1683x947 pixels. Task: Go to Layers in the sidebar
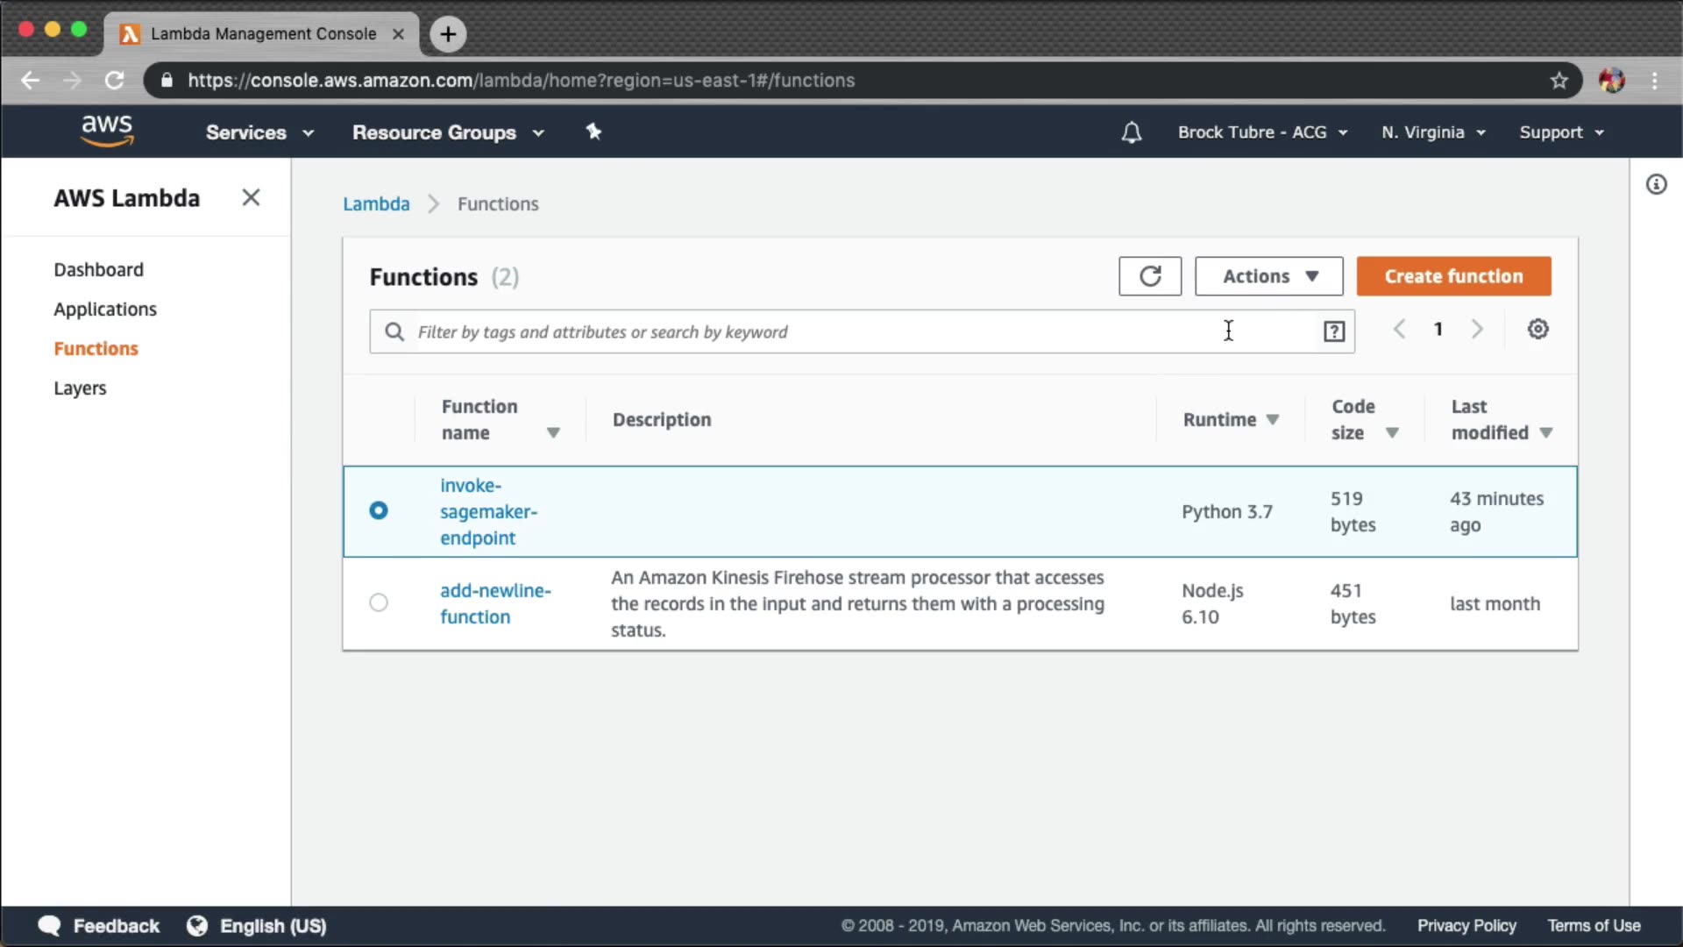point(80,388)
